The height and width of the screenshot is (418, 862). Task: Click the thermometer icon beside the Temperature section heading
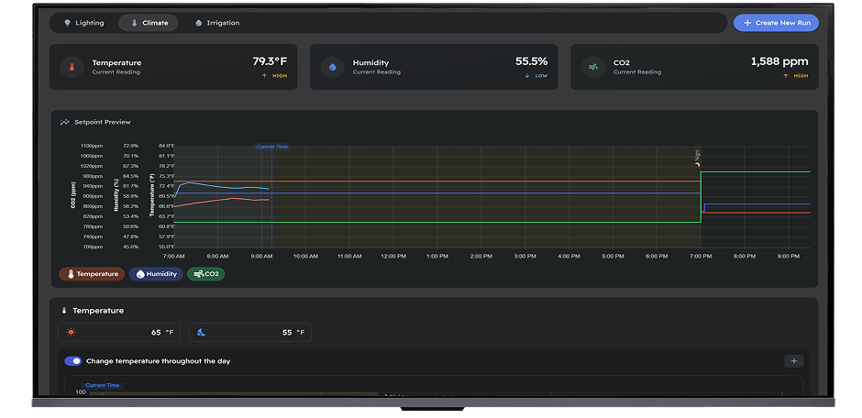[64, 311]
